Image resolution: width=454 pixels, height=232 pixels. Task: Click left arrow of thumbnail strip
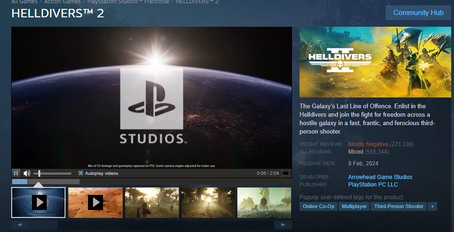pos(20,225)
